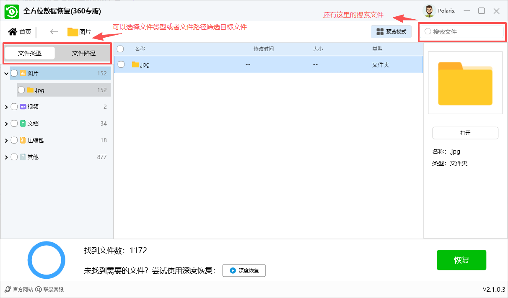Expand the 其他 category tree
This screenshot has height=298, width=508.
[x=6, y=157]
